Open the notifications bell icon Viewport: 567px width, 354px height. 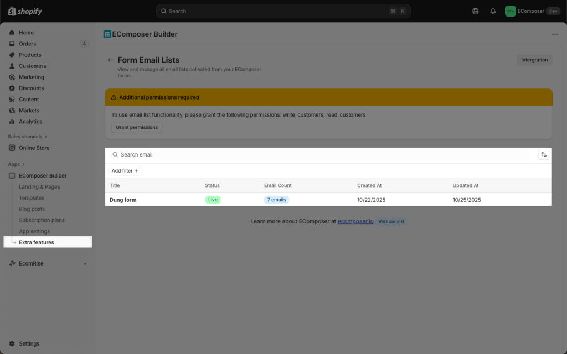[x=493, y=11]
